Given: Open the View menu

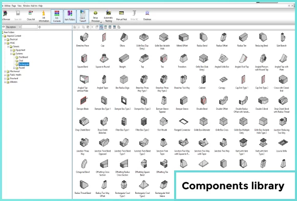Looking at the screenshot, I should pos(19,6).
